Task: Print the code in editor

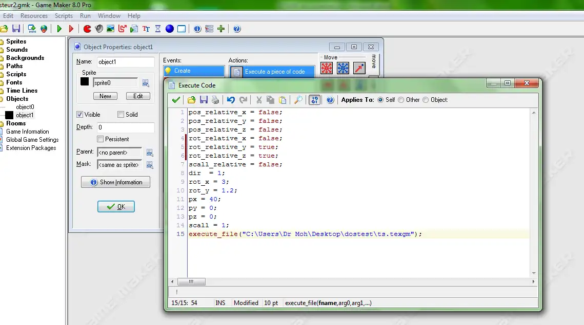Action: (x=215, y=100)
